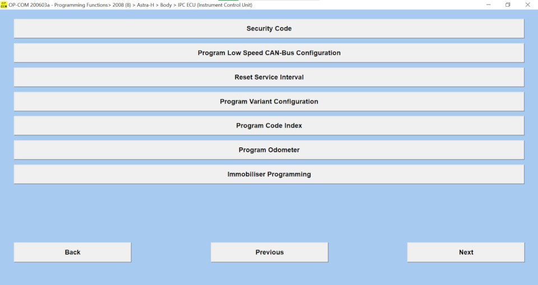Start the service interval reset
This screenshot has height=285, width=538.
(x=269, y=77)
